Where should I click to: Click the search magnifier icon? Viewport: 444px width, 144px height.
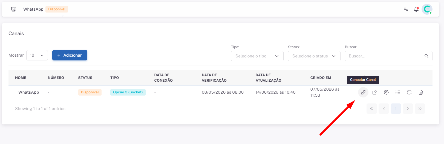(426, 56)
